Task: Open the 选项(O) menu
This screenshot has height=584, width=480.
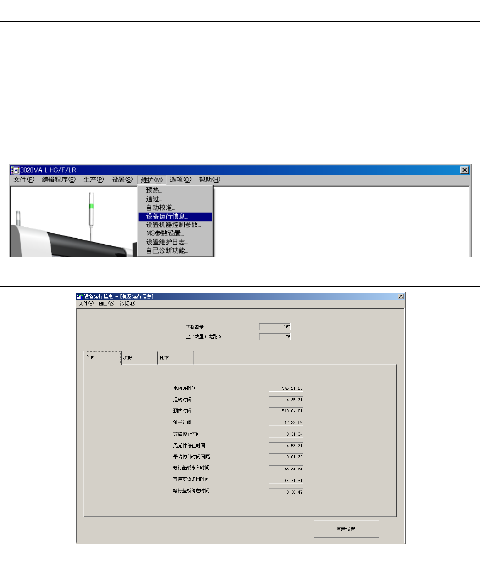Action: click(181, 180)
